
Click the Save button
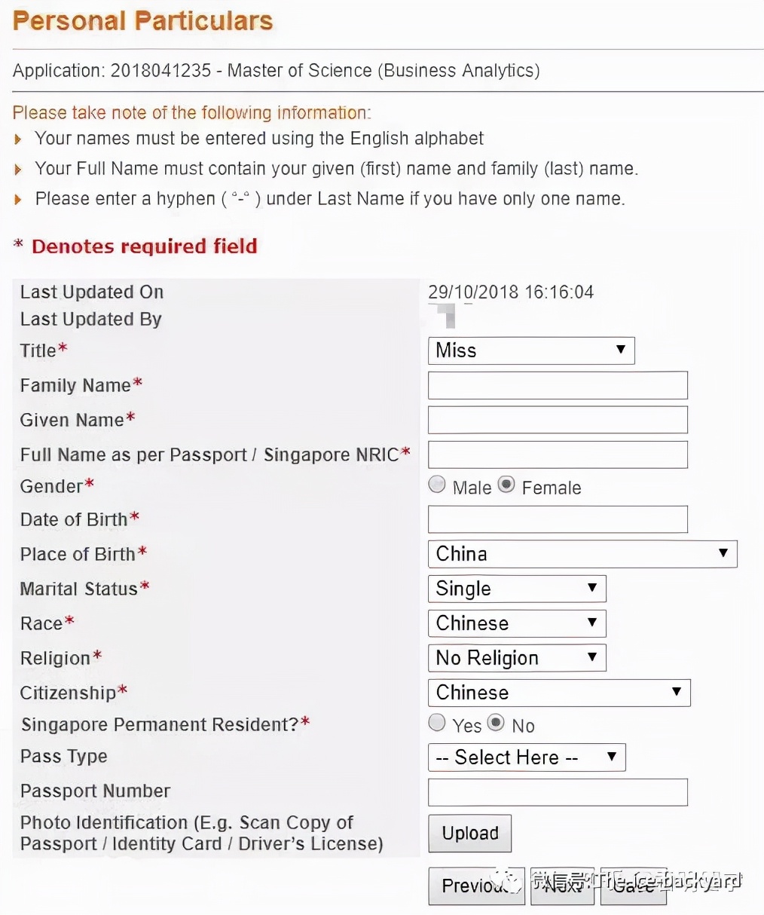point(633,886)
